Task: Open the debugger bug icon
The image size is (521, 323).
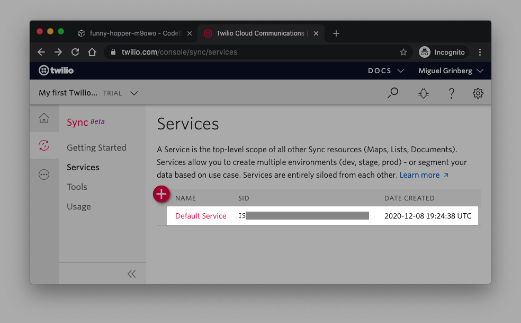Action: (424, 93)
